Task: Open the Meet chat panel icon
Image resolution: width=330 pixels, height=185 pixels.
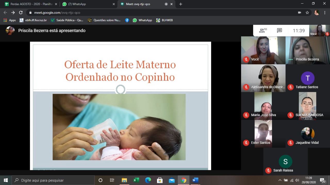Action: click(279, 31)
